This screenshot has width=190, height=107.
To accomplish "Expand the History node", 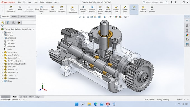I will tap(2, 32).
